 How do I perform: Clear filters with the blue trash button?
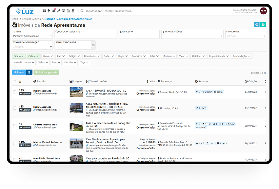pyautogui.click(x=30, y=72)
